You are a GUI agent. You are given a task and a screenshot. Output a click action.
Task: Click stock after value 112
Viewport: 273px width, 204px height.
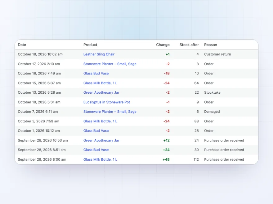point(196,159)
